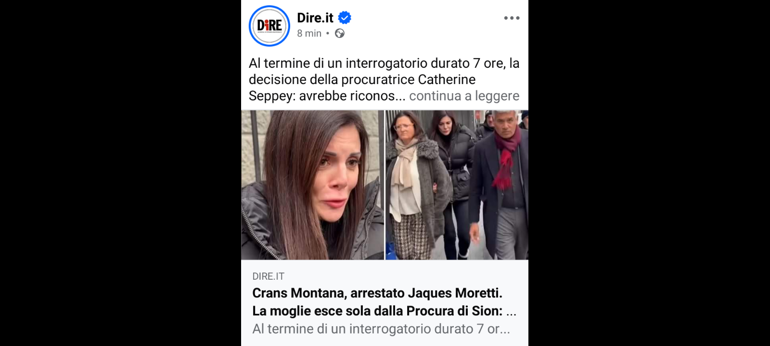770x346 pixels.
Task: Expand the post via "continua a leggere"
Action: pyautogui.click(x=464, y=96)
